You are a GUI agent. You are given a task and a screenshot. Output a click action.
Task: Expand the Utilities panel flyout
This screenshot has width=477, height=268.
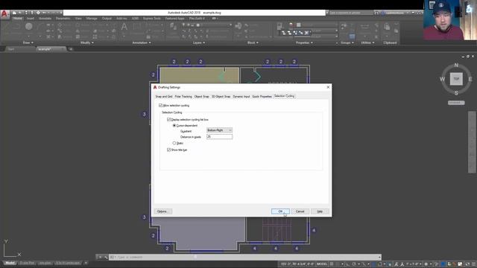[367, 43]
